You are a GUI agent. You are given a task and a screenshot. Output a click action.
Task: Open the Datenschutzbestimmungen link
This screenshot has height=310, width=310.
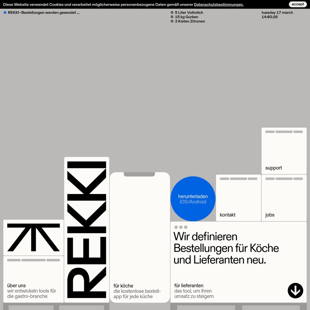(x=219, y=5)
